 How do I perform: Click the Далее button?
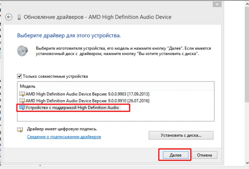[x=175, y=155]
